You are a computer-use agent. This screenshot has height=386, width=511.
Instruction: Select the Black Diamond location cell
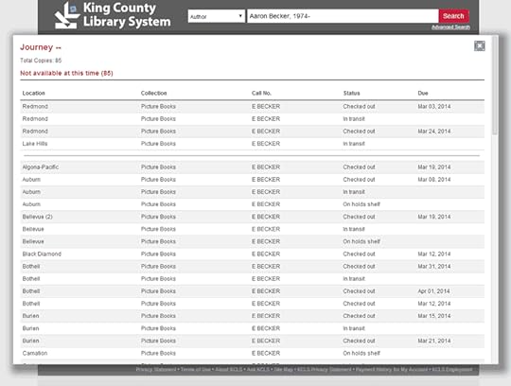point(42,254)
